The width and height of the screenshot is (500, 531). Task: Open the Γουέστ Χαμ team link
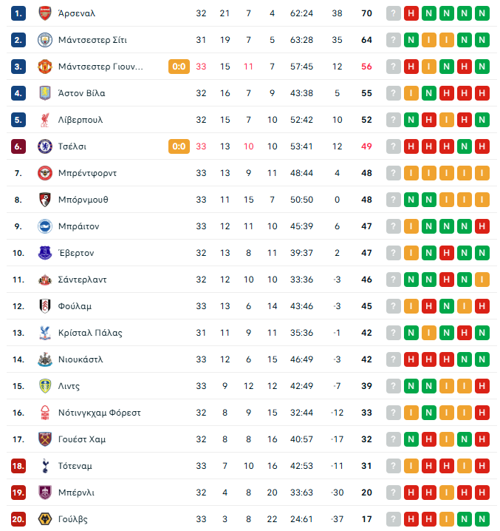82,439
